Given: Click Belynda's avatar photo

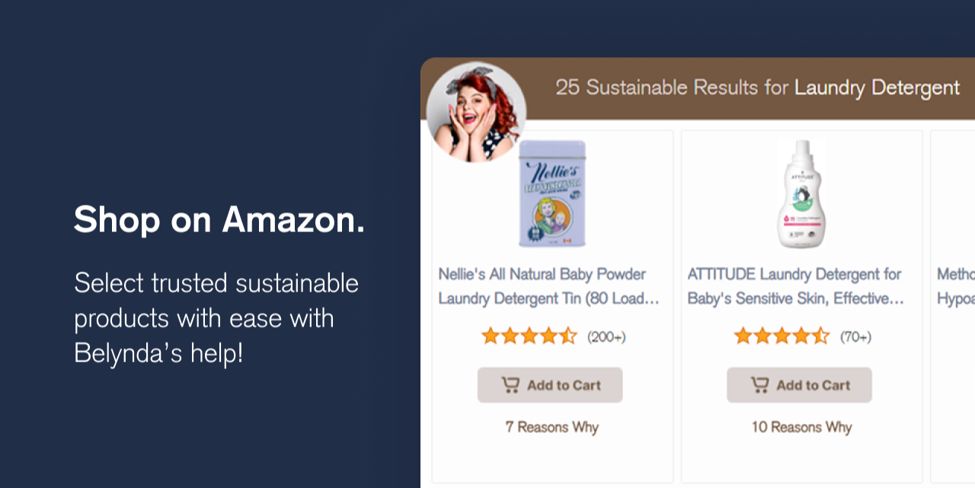Looking at the screenshot, I should tap(476, 112).
